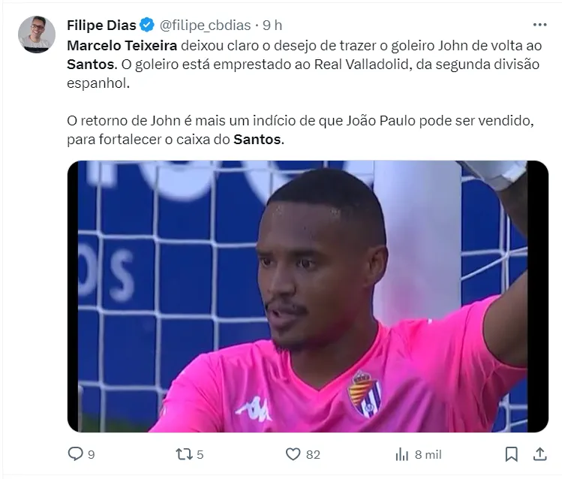Bookmark this tweet

click(511, 454)
